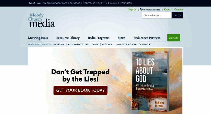Click the green Donate button
The width and height of the screenshot is (211, 114).
tap(174, 38)
